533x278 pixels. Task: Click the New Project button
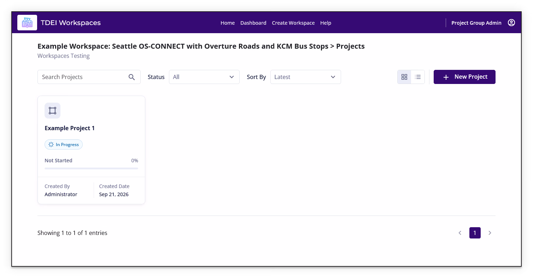coord(464,77)
